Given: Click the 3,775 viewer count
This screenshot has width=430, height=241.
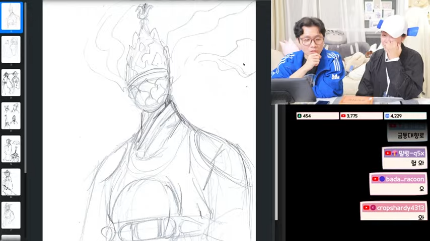Looking at the screenshot, I should pyautogui.click(x=352, y=116).
